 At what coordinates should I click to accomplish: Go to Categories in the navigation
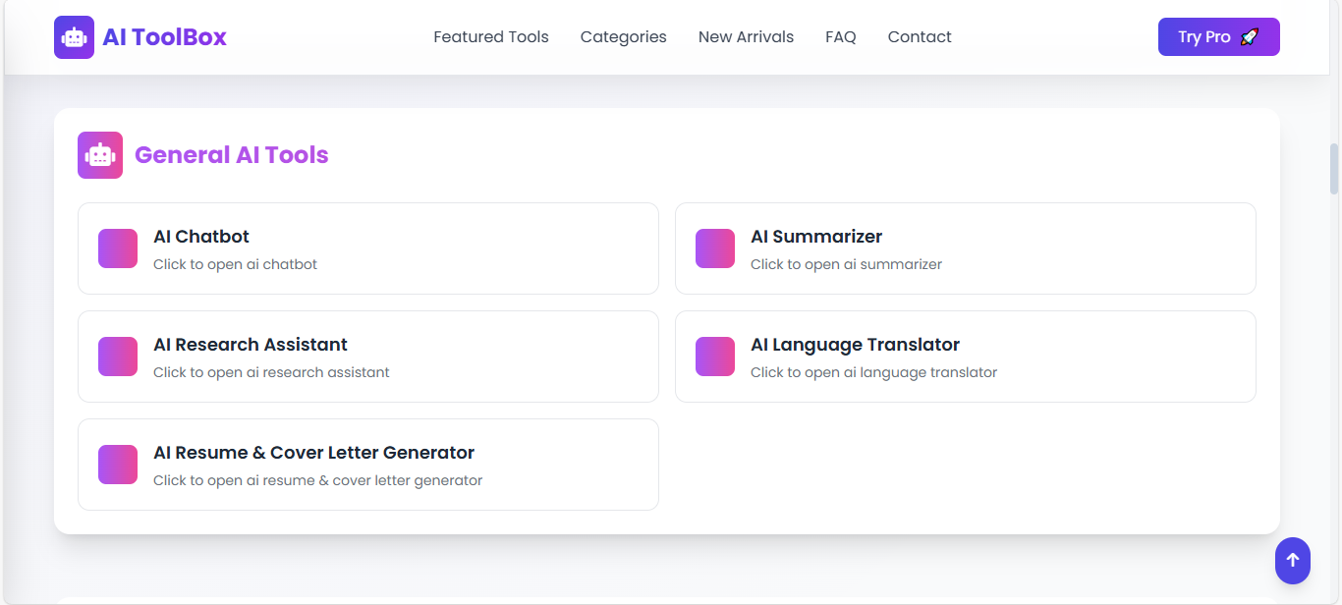coord(624,37)
